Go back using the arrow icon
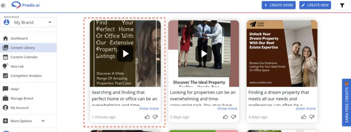 3,5
